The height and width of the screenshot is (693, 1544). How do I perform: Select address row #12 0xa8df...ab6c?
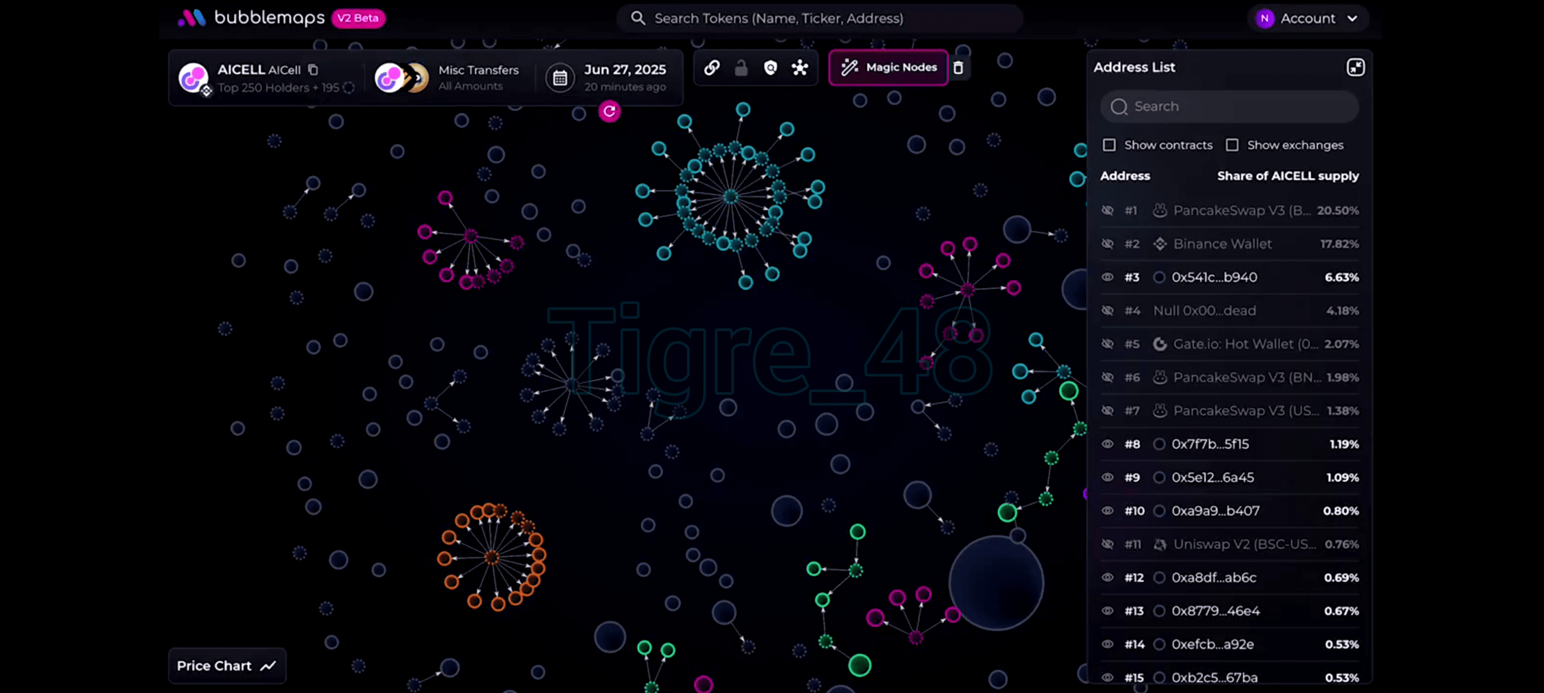pos(1229,577)
